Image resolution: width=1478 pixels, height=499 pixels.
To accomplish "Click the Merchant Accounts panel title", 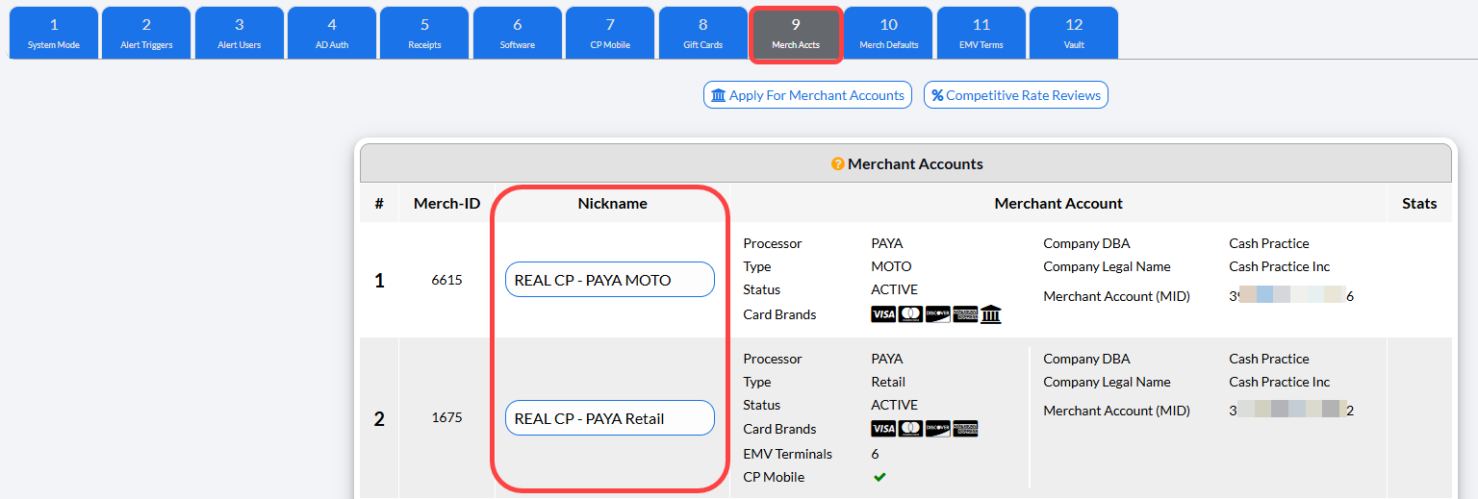I will tap(915, 164).
